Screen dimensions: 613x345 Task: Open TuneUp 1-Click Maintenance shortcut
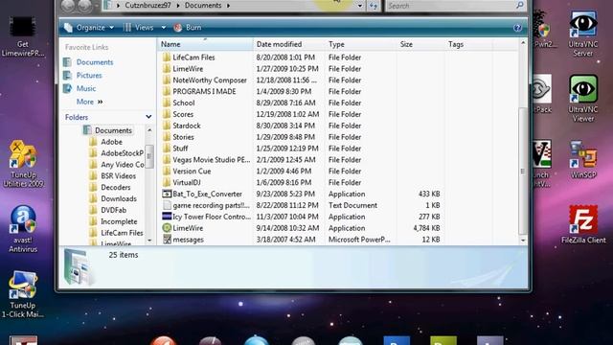pyautogui.click(x=23, y=294)
